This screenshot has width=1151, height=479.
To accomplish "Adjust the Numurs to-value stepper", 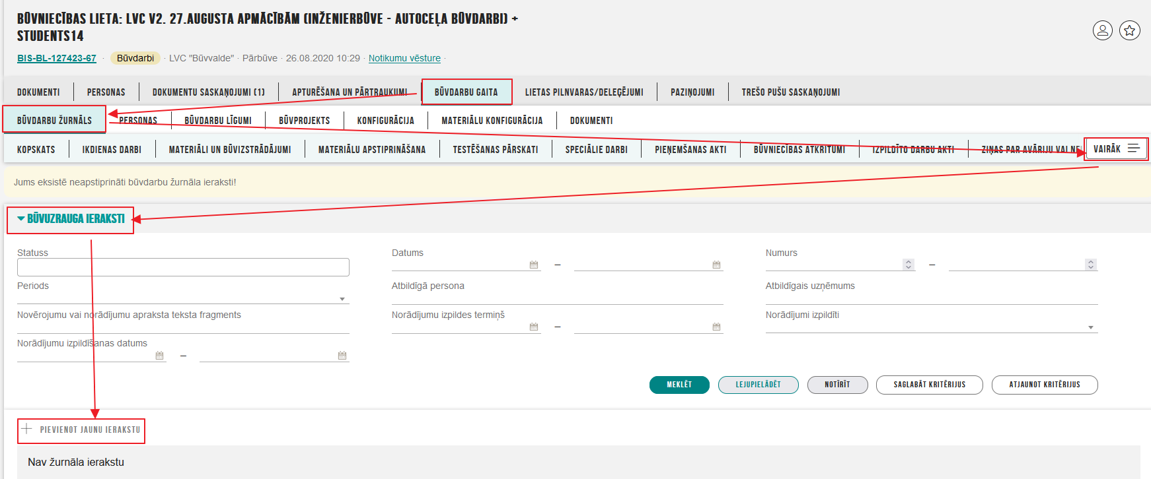I will point(1091,265).
